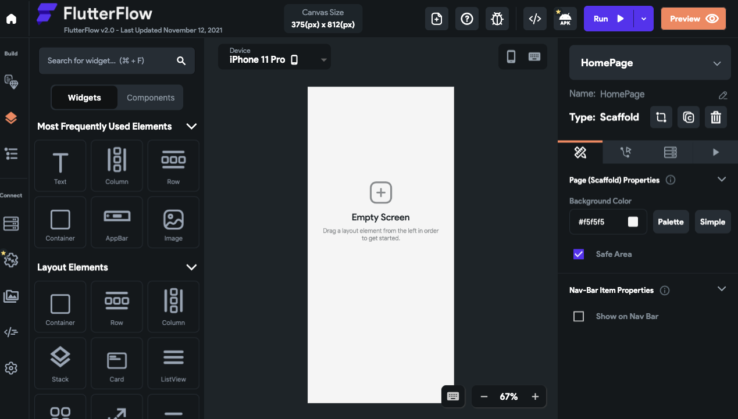The image size is (738, 419).
Task: Click the add page icon in the top bar
Action: pos(437,19)
